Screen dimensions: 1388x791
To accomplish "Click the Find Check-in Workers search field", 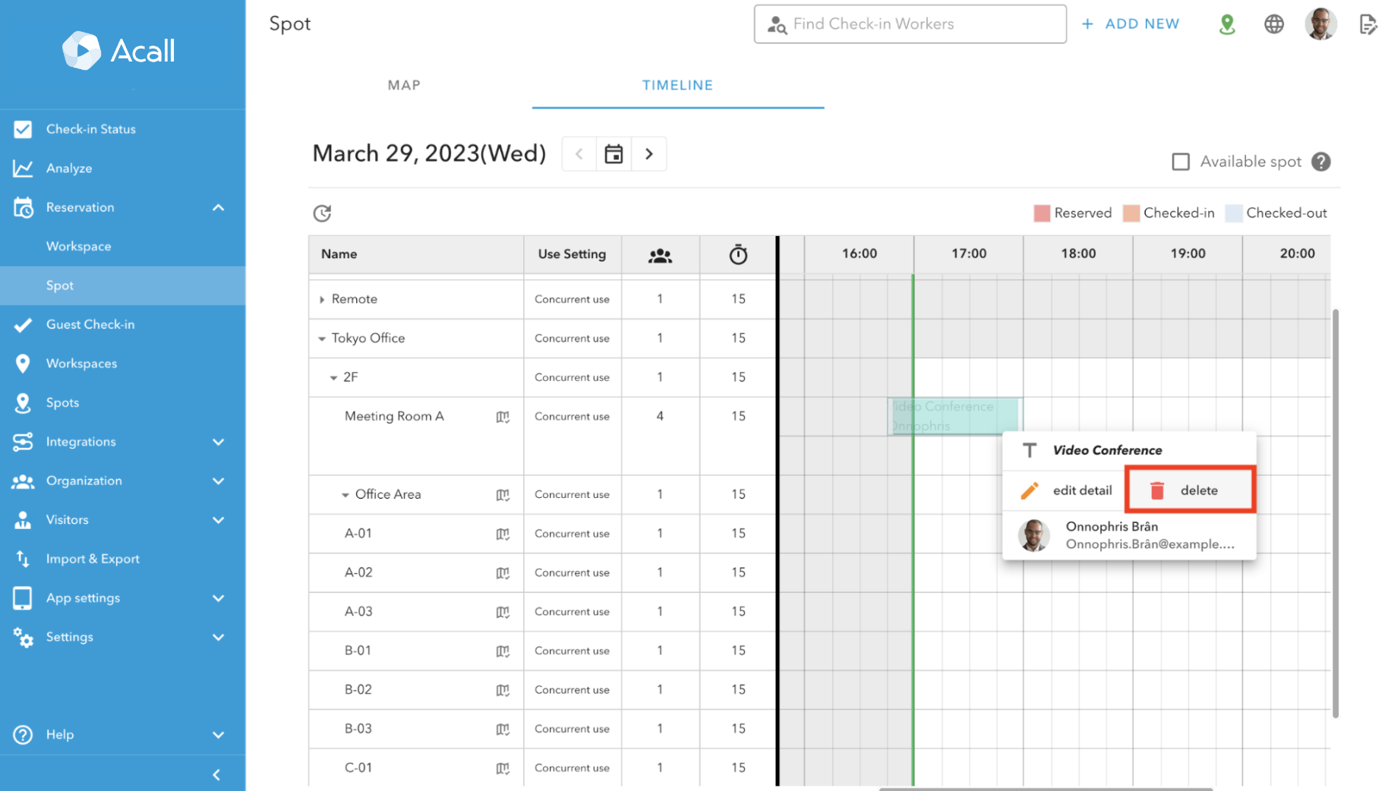I will click(x=909, y=24).
